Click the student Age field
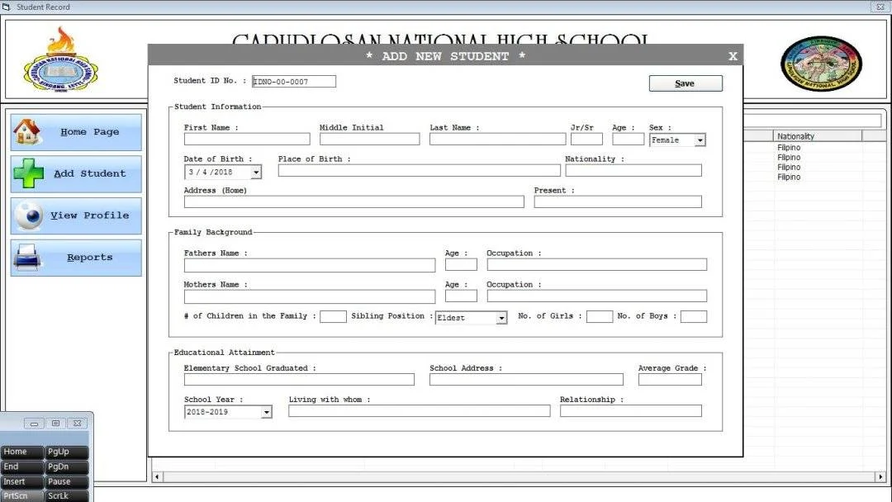This screenshot has height=502, width=892. 628,139
